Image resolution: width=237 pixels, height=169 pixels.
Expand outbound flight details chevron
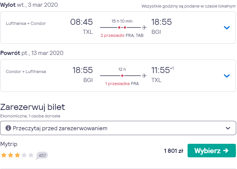pyautogui.click(x=226, y=27)
